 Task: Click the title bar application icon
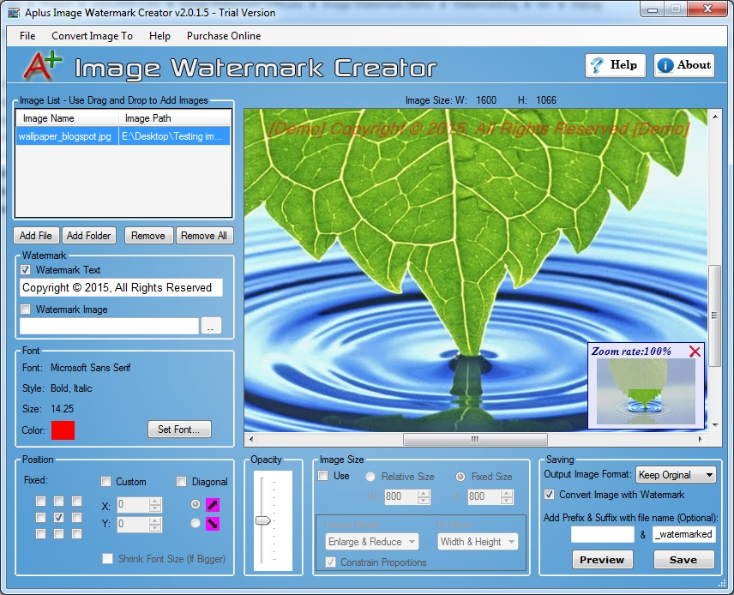point(14,13)
